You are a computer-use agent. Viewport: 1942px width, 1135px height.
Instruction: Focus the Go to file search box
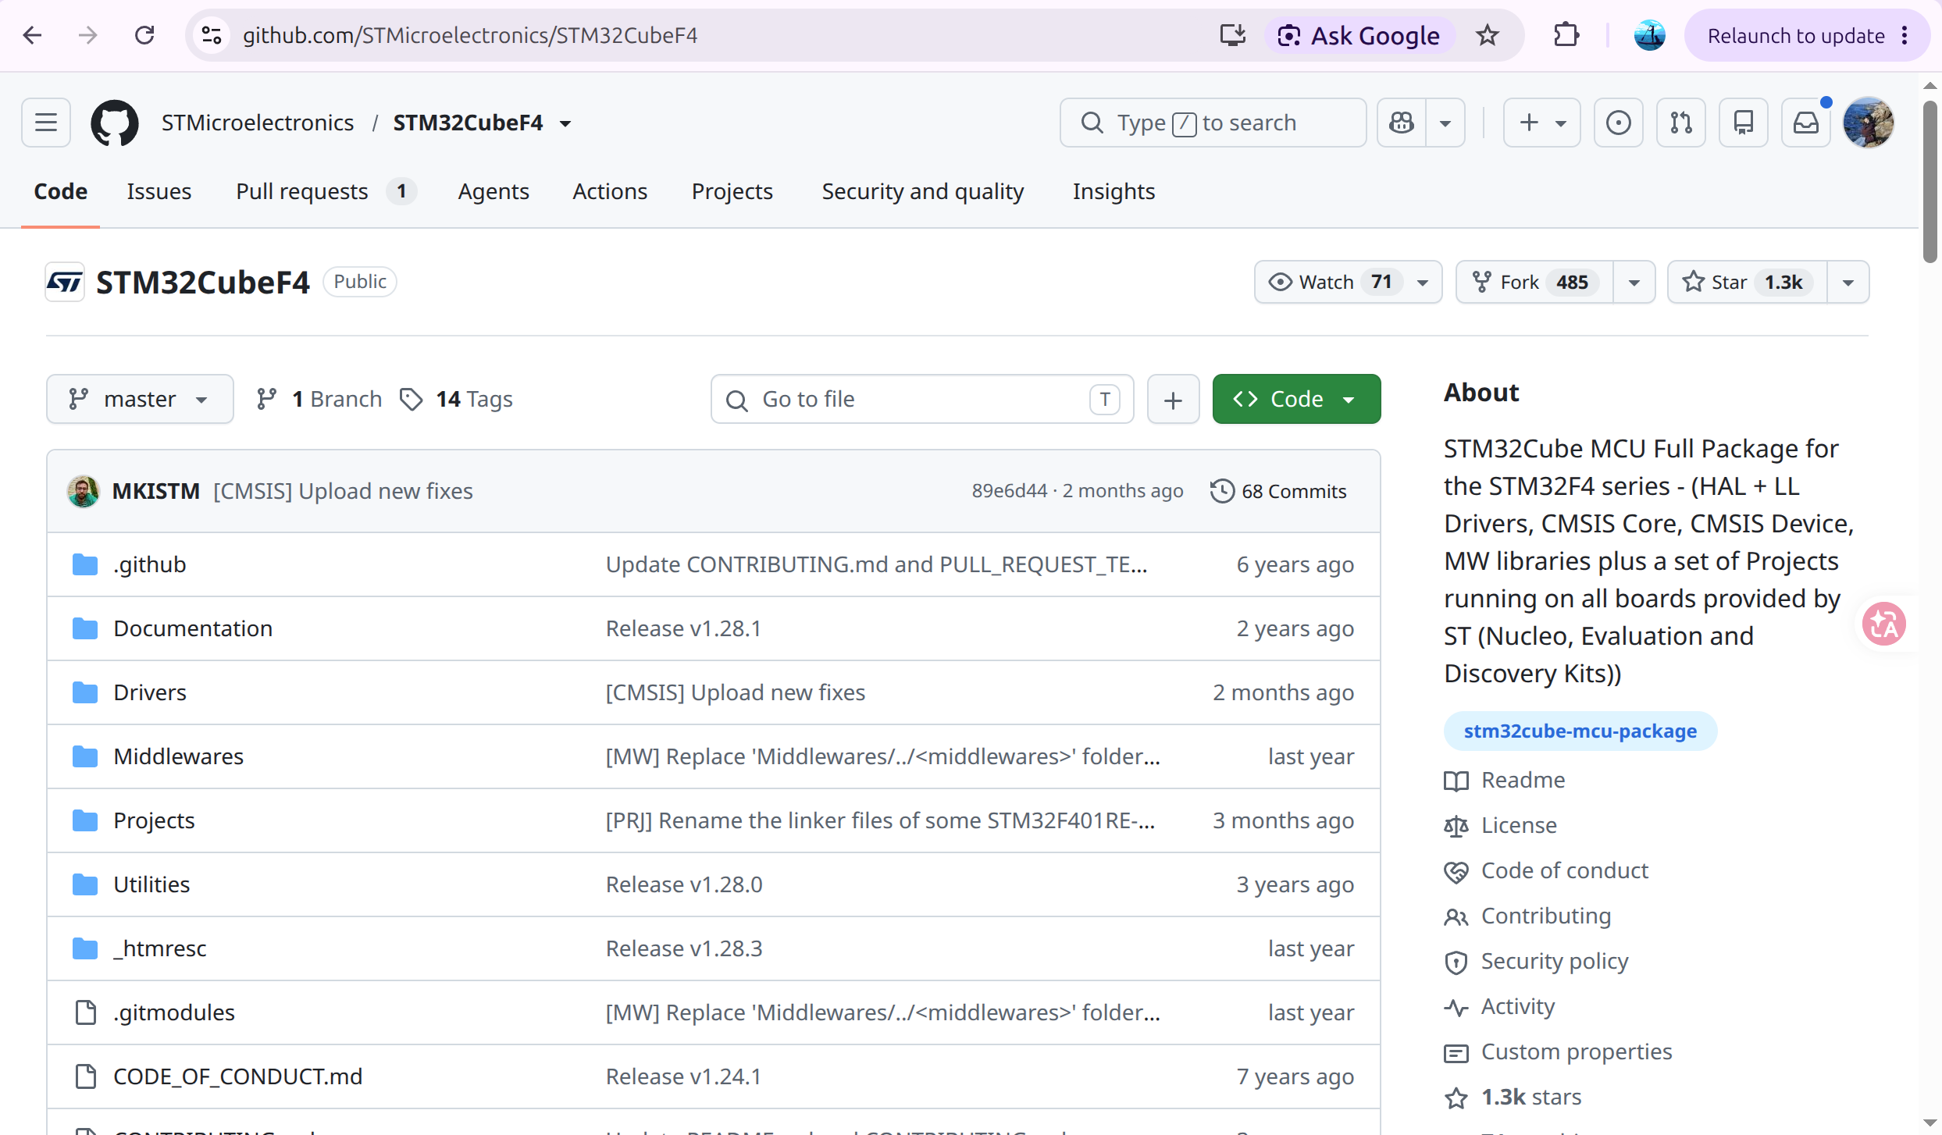922,399
